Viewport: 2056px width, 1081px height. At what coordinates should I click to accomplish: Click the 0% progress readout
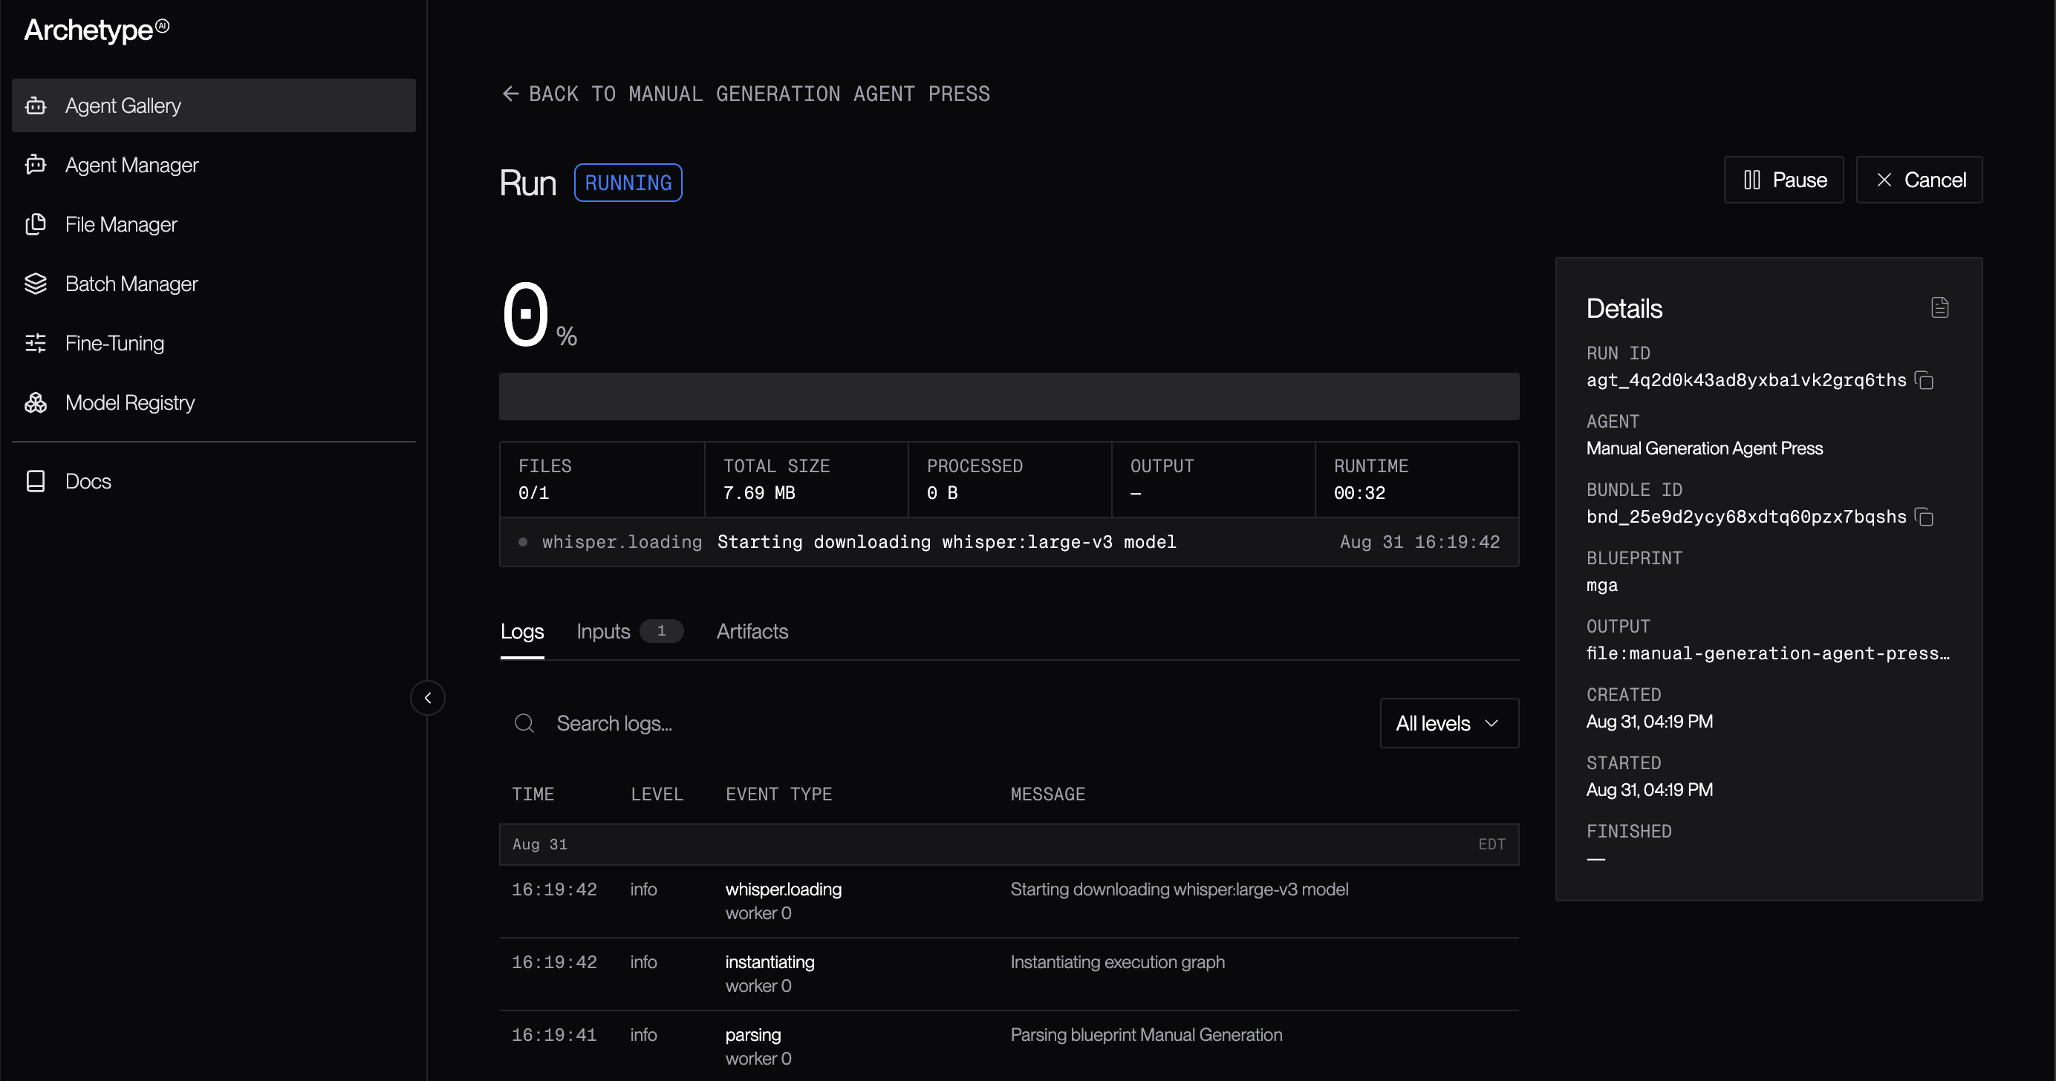539,315
